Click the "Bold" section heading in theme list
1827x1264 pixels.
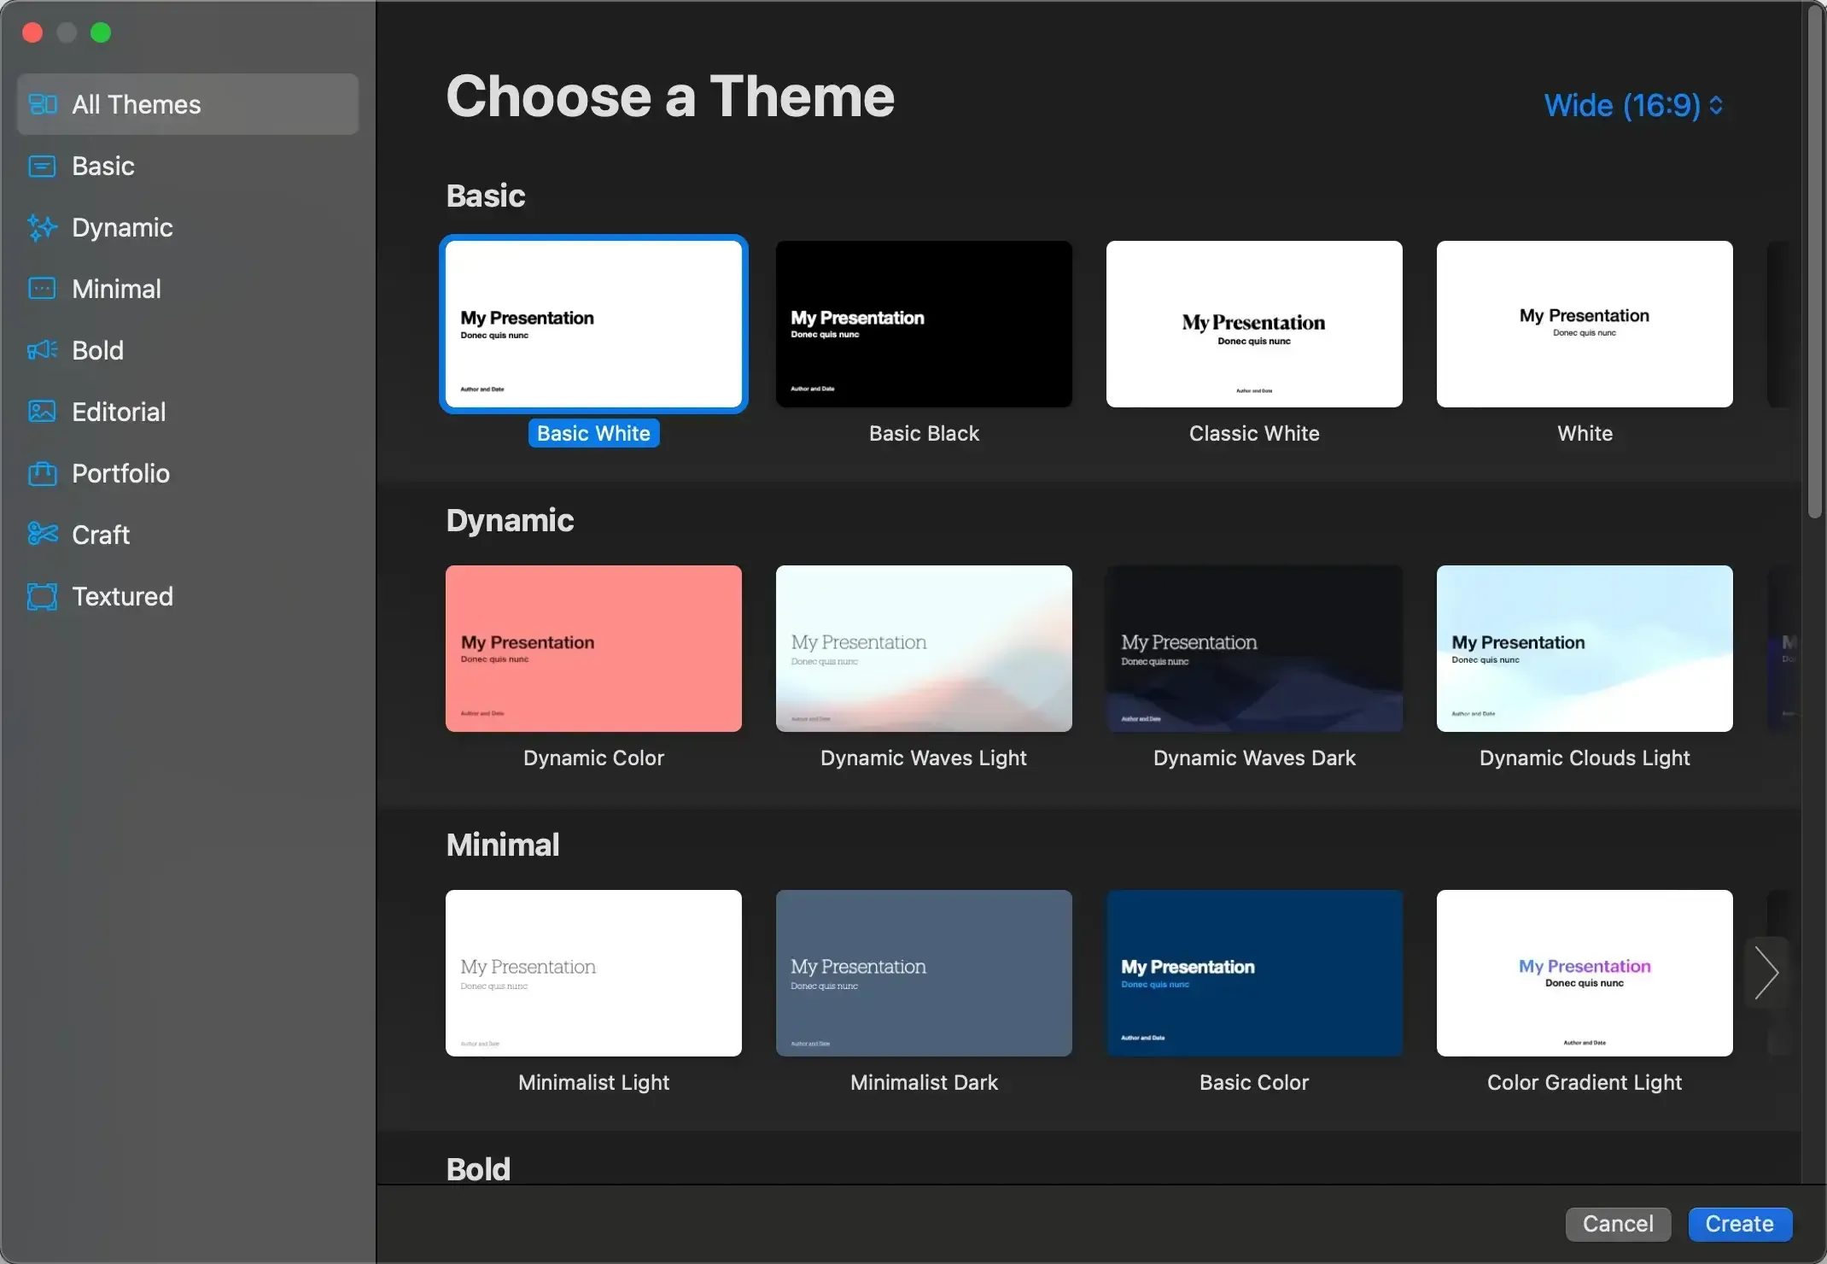tap(478, 1169)
